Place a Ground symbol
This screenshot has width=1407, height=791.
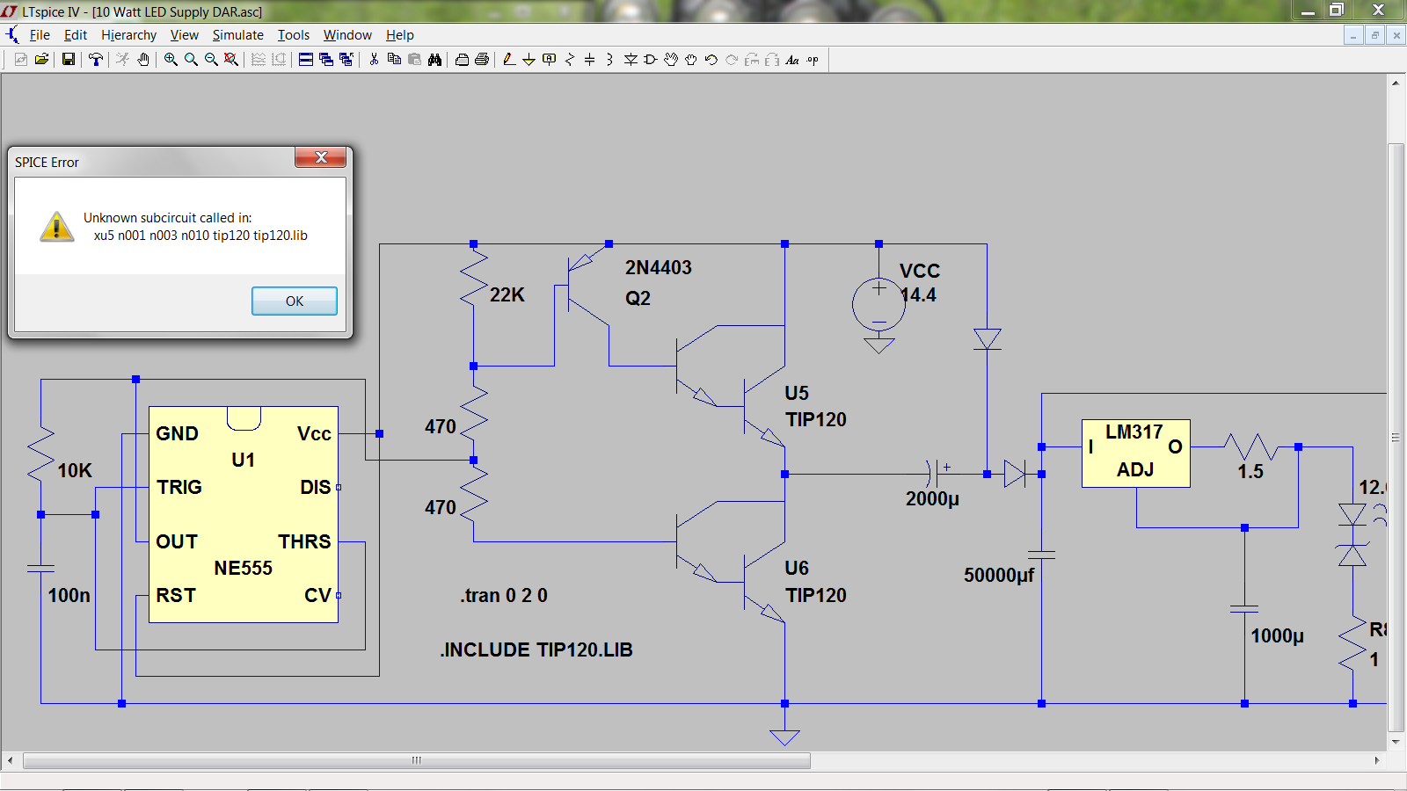(x=529, y=60)
